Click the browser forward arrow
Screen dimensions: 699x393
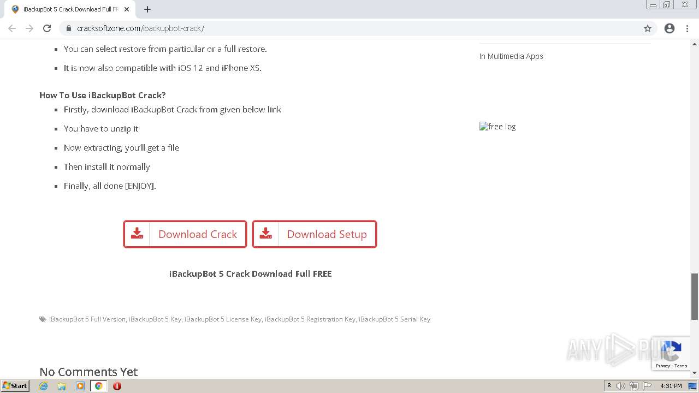click(29, 28)
